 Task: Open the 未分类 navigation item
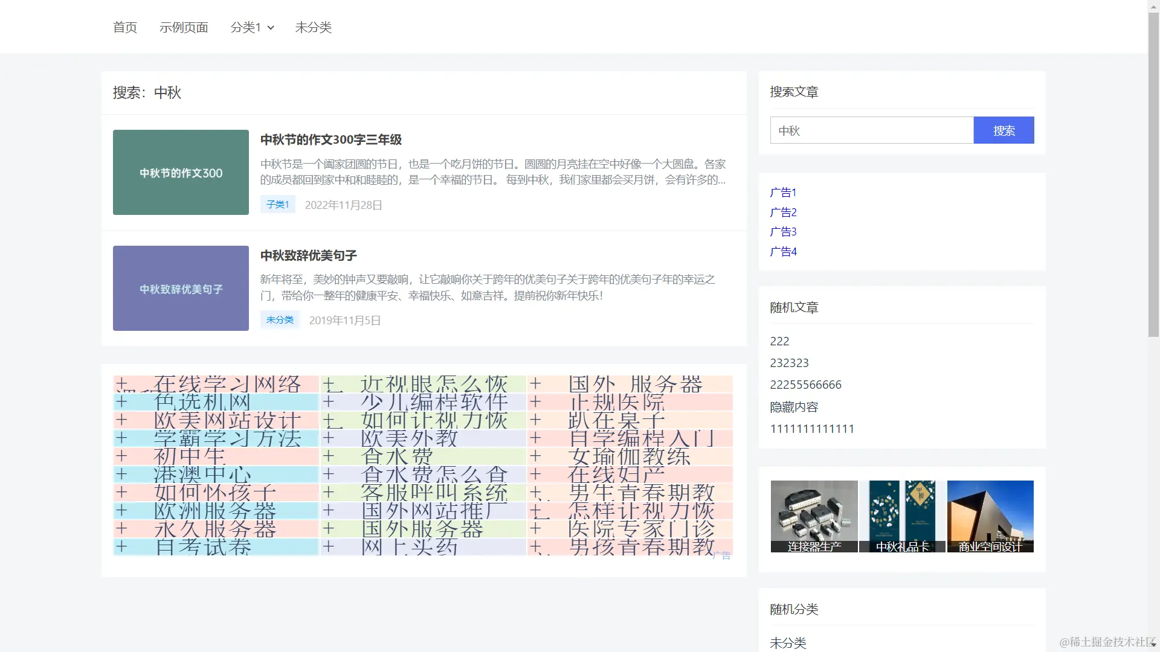313,27
